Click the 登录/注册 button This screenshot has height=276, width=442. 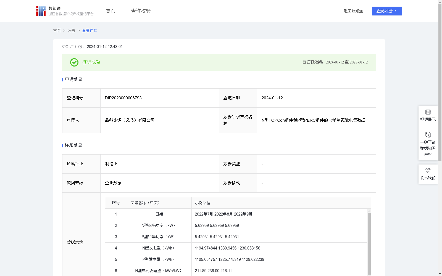387,11
